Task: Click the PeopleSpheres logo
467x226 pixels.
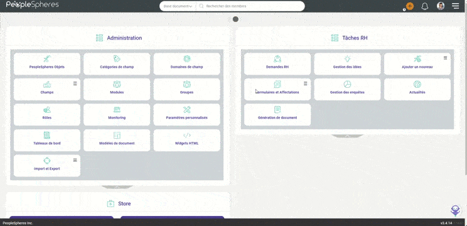Action: (x=33, y=5)
